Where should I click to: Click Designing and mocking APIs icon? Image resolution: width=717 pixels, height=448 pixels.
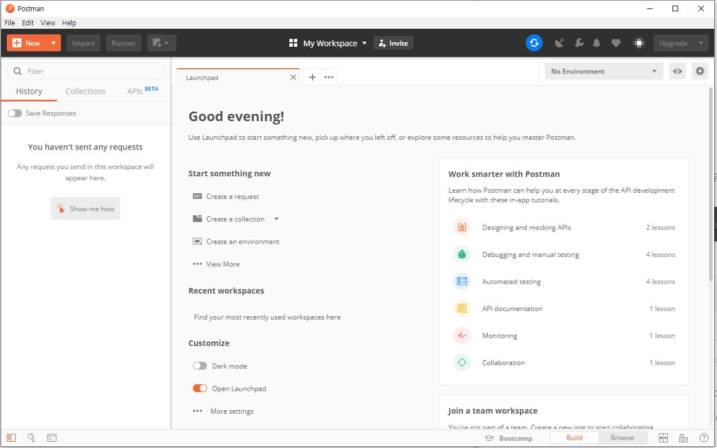(x=462, y=227)
